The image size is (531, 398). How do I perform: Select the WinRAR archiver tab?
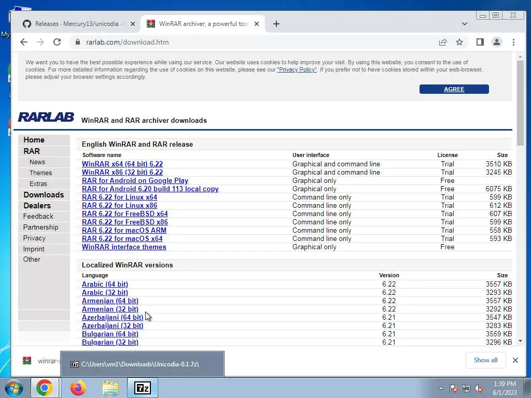pyautogui.click(x=203, y=24)
